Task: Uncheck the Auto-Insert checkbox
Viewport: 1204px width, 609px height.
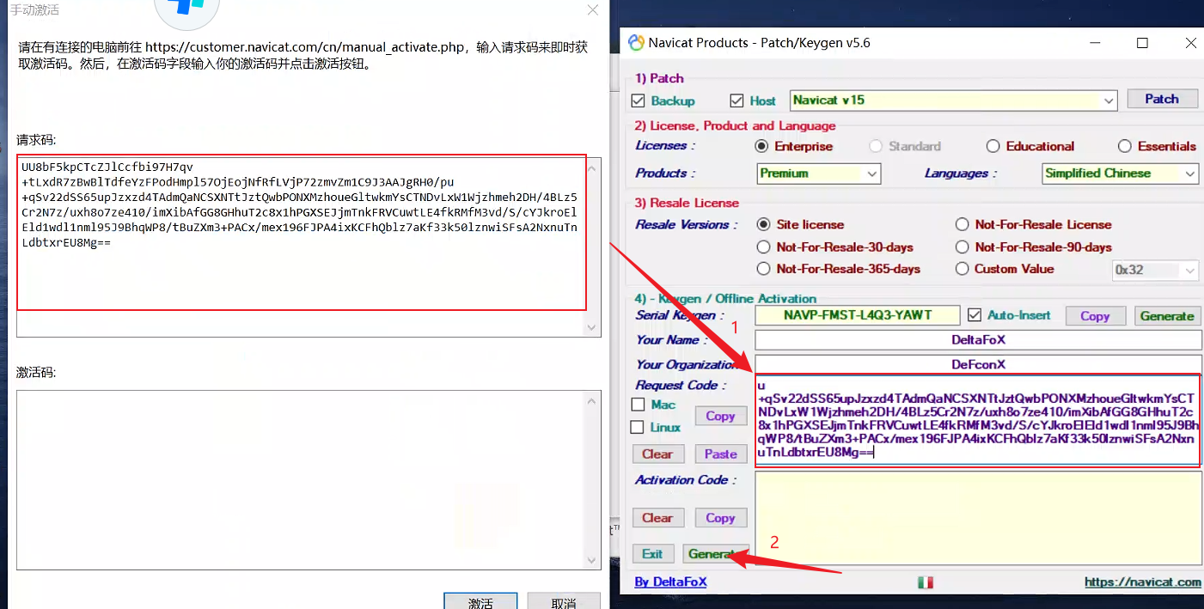Action: coord(974,315)
